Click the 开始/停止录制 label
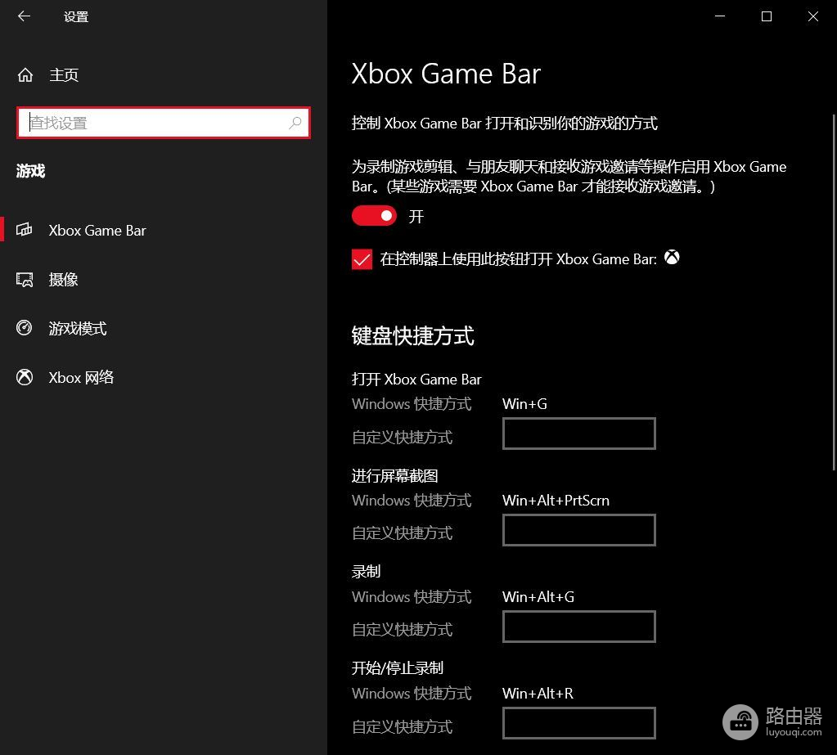The image size is (837, 755). click(x=398, y=668)
